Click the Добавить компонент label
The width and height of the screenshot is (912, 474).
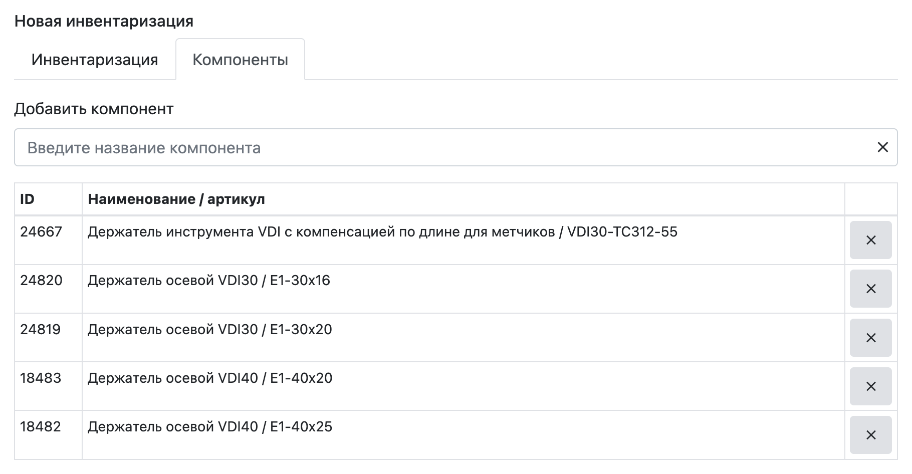pyautogui.click(x=94, y=109)
